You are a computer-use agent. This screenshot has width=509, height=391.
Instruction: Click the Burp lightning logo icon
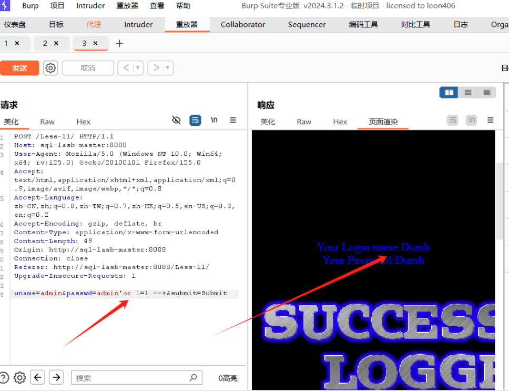(5, 5)
